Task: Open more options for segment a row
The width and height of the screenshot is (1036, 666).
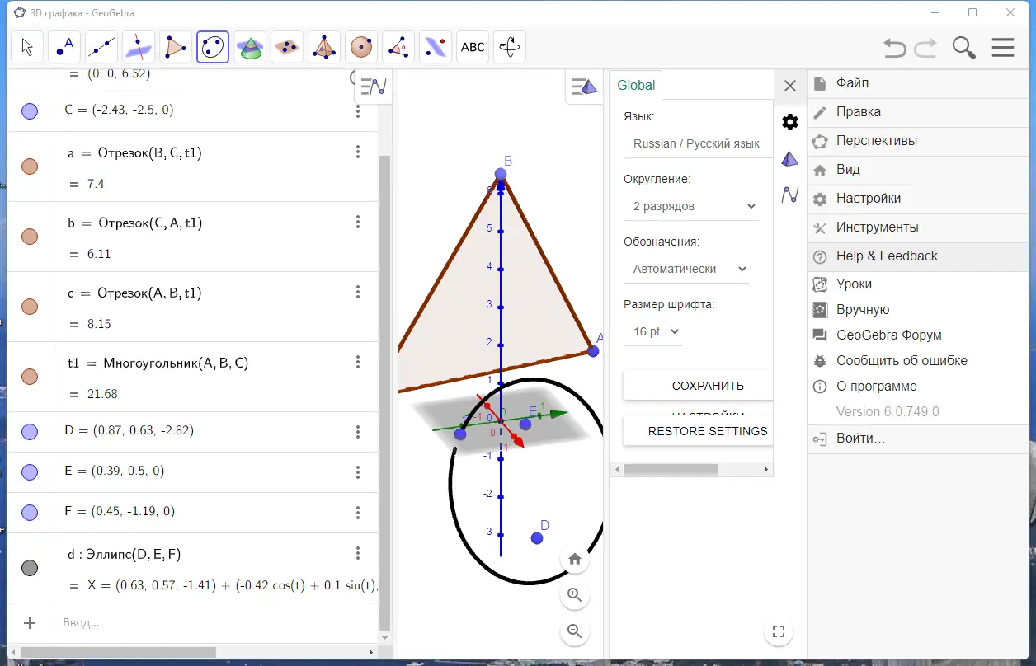Action: (x=358, y=152)
